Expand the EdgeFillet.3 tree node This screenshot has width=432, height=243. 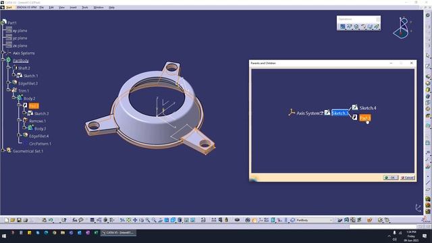coord(9,83)
